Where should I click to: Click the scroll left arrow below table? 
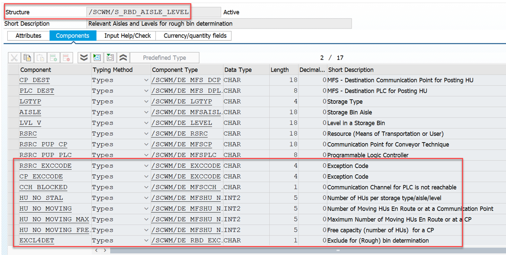click(96, 250)
